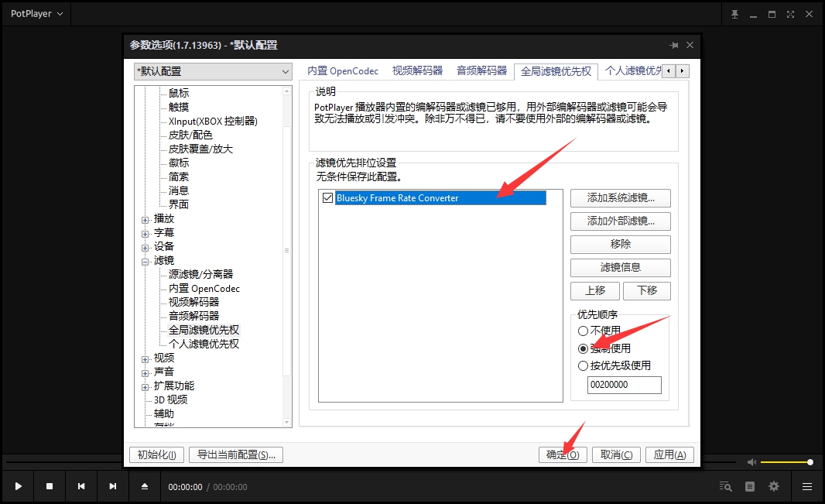Pin PotPlayer window always on top

734,14
